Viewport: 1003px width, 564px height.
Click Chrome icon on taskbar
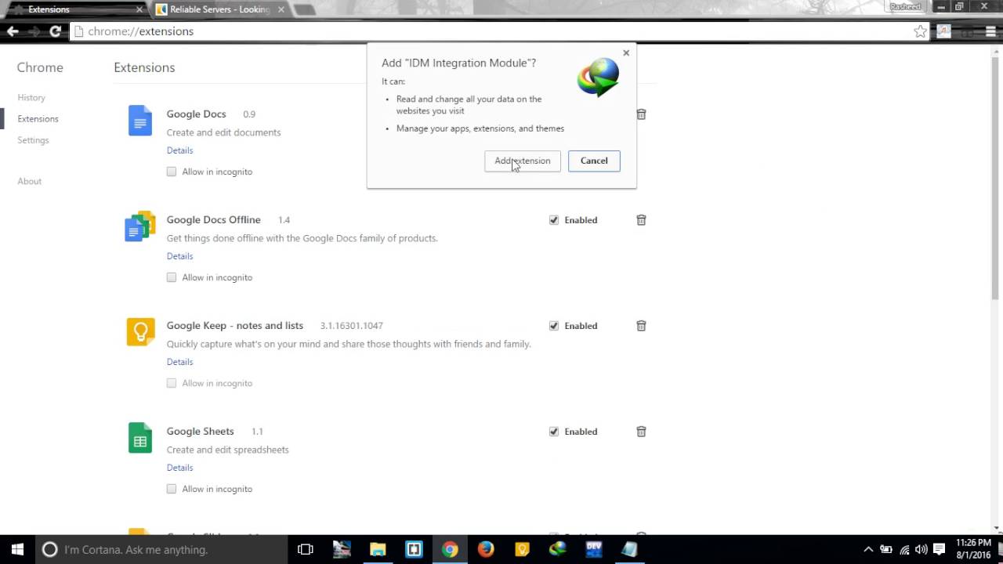(x=450, y=549)
